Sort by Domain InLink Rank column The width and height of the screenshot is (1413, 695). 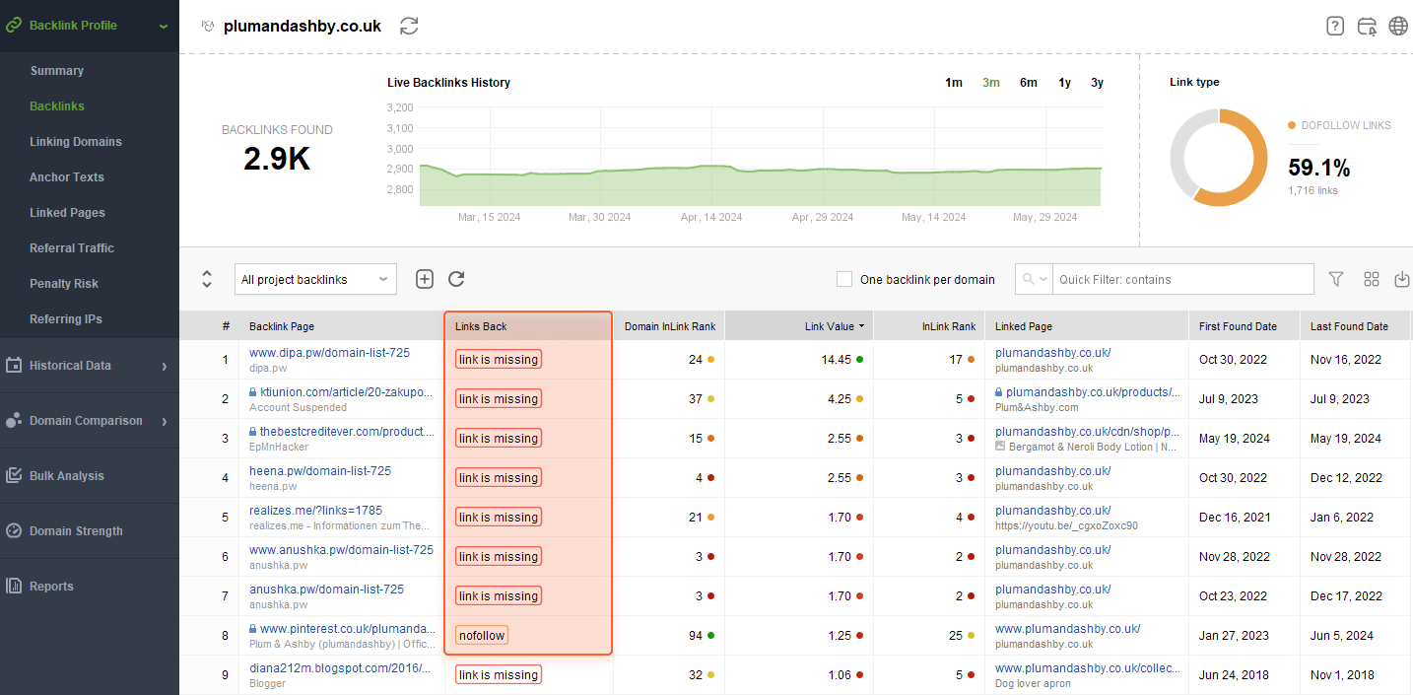[669, 326]
